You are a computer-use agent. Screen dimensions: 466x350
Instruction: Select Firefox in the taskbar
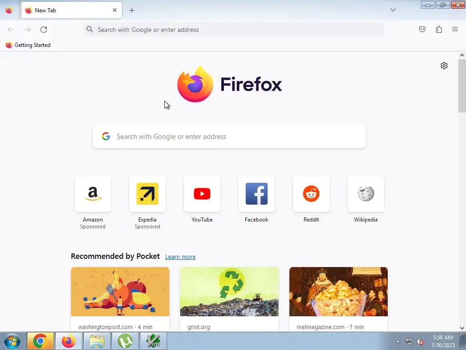coord(68,341)
